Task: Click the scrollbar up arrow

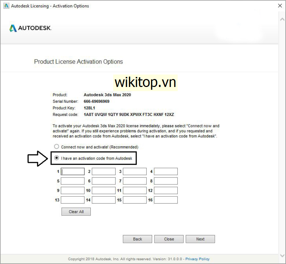Action: 282,20
